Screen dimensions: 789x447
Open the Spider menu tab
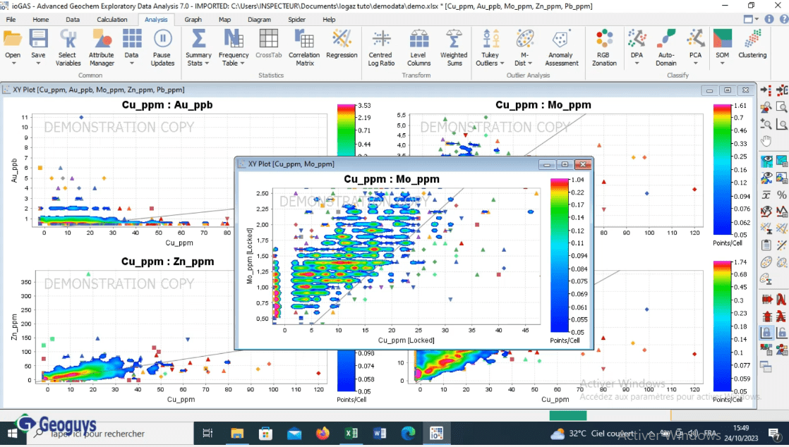(296, 20)
